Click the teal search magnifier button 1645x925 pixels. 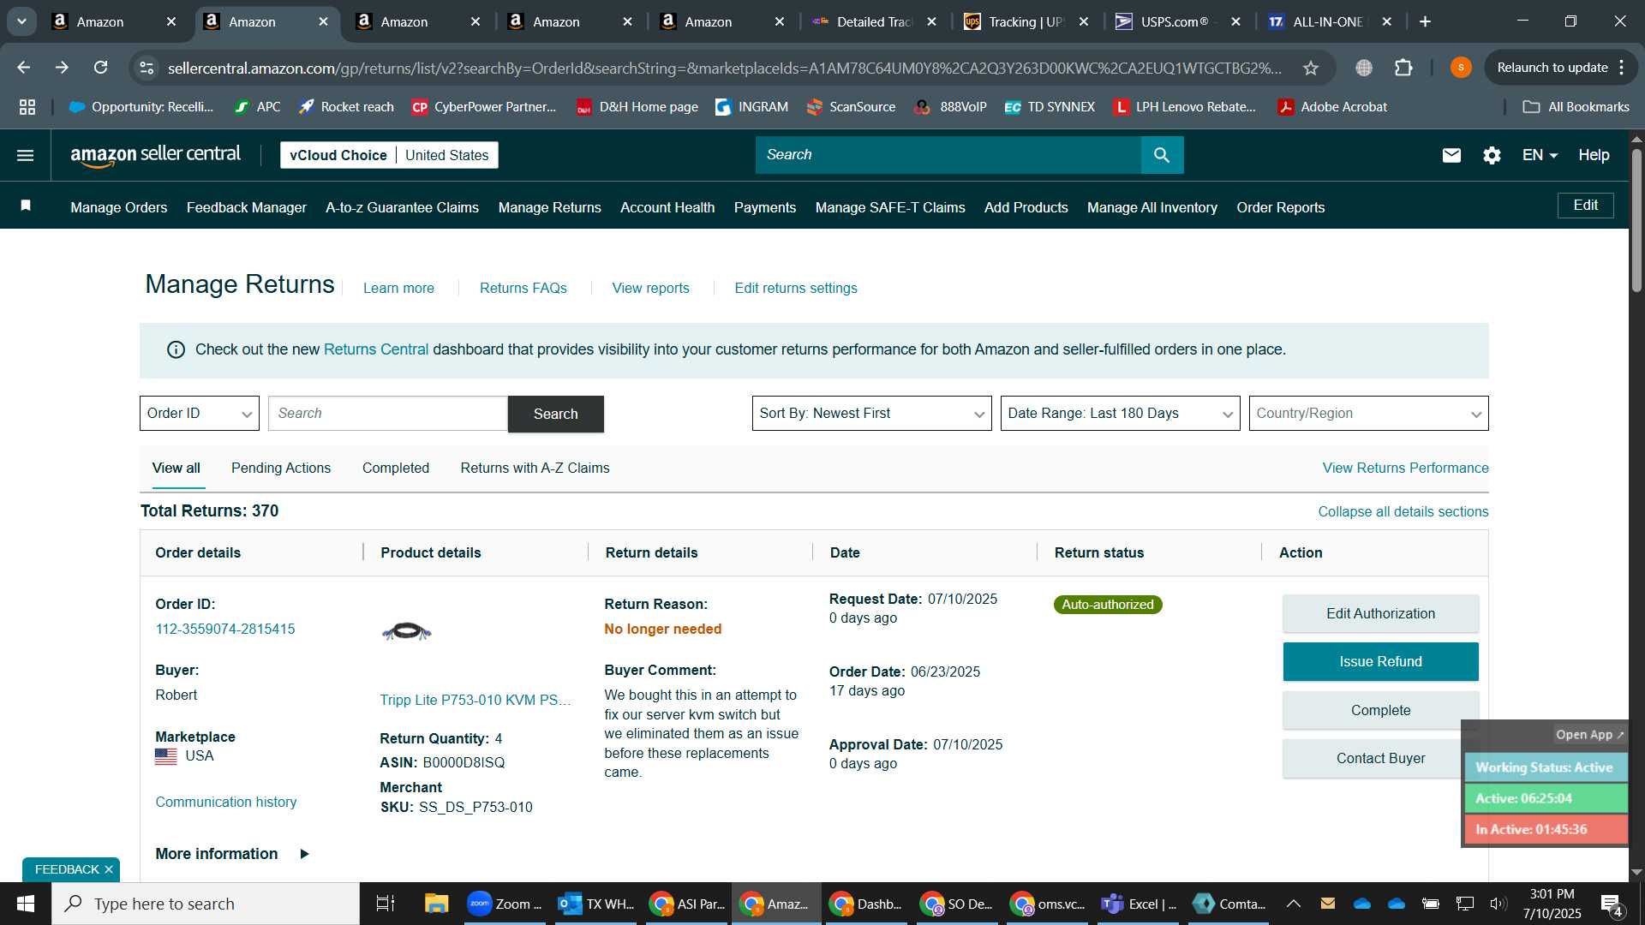[1162, 155]
